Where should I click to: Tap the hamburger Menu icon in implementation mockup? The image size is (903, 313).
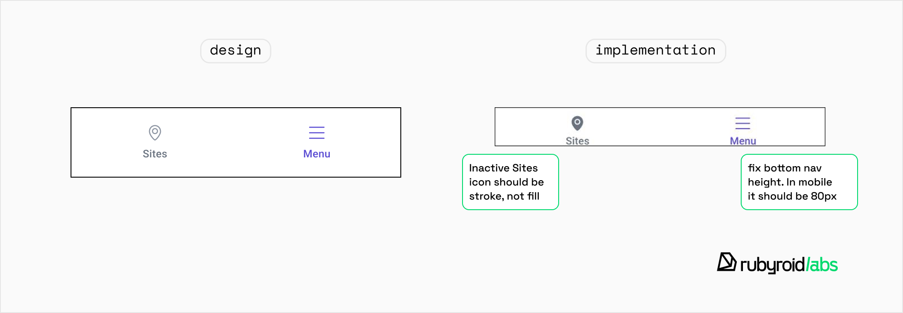point(743,123)
